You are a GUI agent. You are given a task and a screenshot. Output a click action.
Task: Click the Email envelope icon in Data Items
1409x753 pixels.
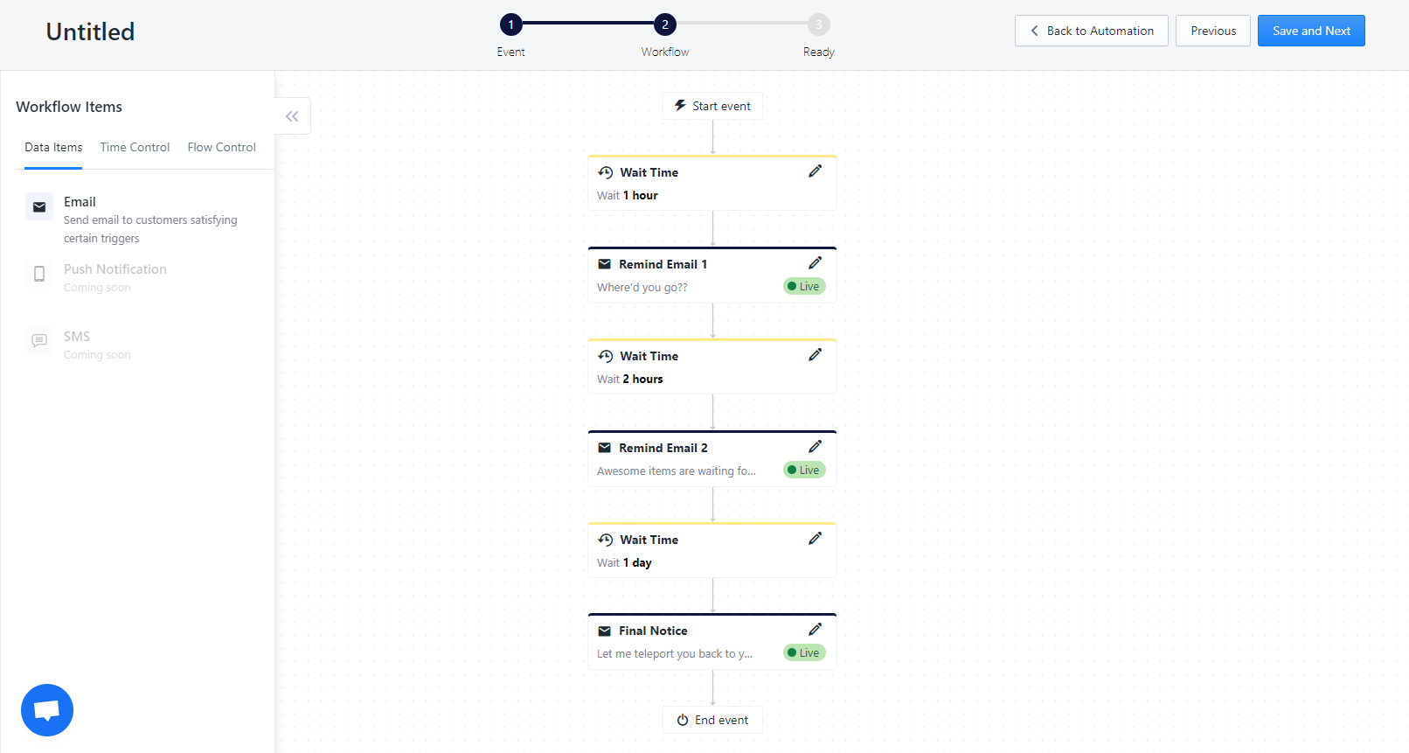coord(39,207)
